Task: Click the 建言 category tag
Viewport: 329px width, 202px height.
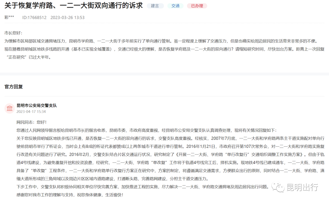Action: click(x=155, y=6)
